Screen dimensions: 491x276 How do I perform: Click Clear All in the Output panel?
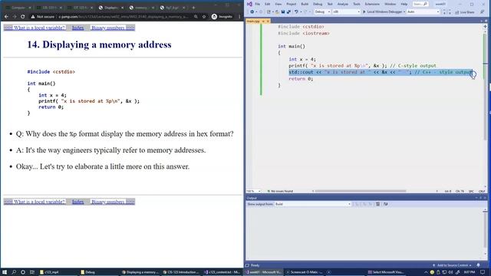click(378, 204)
